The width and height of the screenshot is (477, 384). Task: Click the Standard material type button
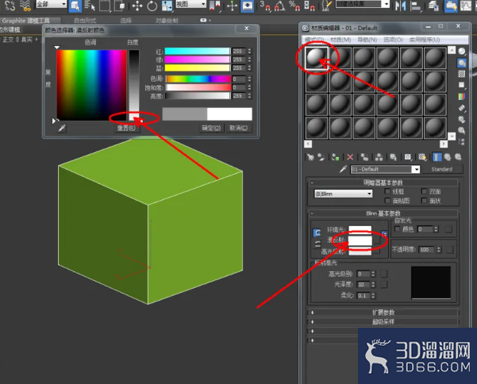coord(442,169)
